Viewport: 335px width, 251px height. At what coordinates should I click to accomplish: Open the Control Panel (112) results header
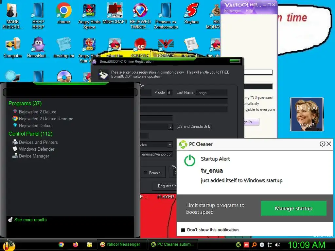coord(30,134)
